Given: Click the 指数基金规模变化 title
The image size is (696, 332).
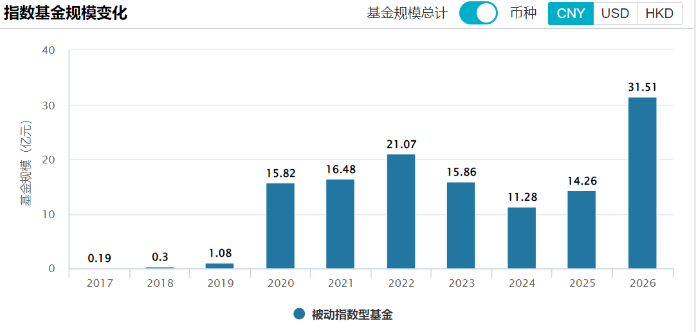Looking at the screenshot, I should 66,14.
